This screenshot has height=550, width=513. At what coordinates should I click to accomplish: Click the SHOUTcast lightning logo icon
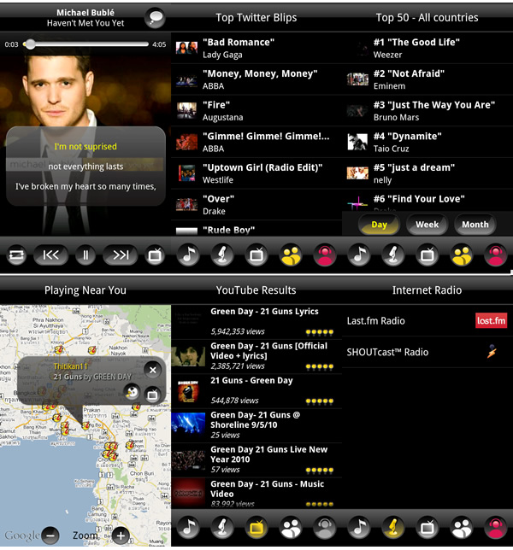click(492, 352)
